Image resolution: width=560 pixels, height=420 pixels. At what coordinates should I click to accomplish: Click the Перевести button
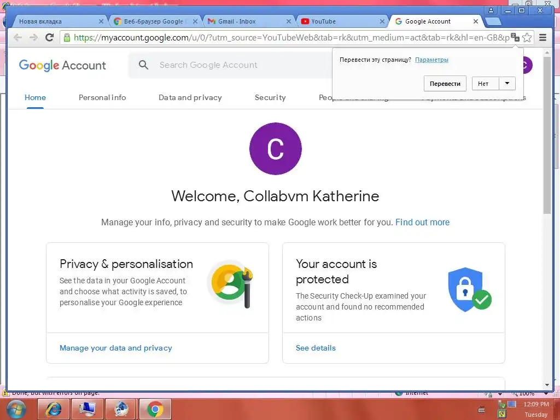(x=445, y=84)
